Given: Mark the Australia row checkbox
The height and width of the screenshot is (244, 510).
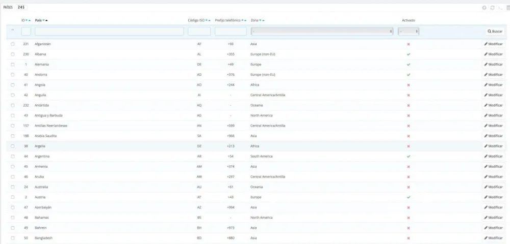Looking at the screenshot, I should coord(13,187).
